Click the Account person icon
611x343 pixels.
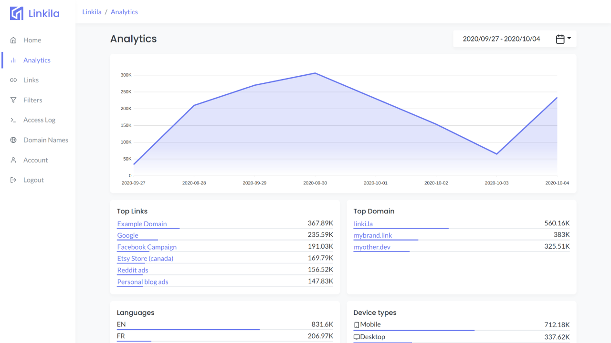13,161
